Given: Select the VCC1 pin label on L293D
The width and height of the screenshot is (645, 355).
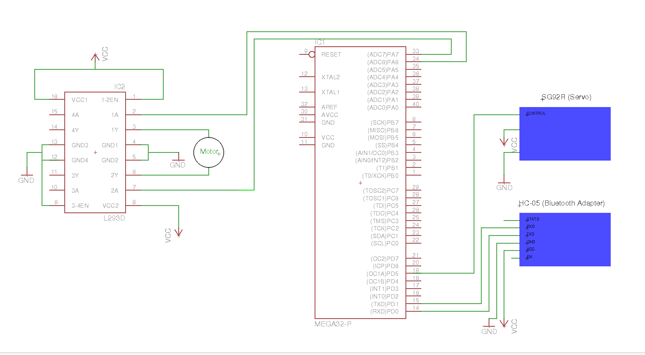Looking at the screenshot, I should 80,100.
